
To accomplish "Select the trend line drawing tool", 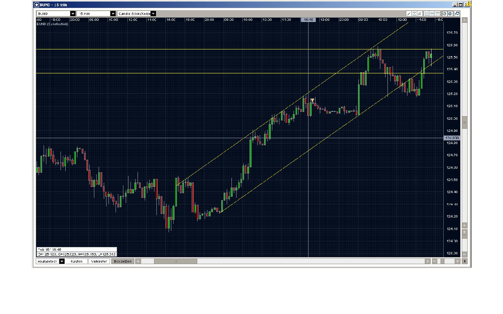I will (x=409, y=13).
